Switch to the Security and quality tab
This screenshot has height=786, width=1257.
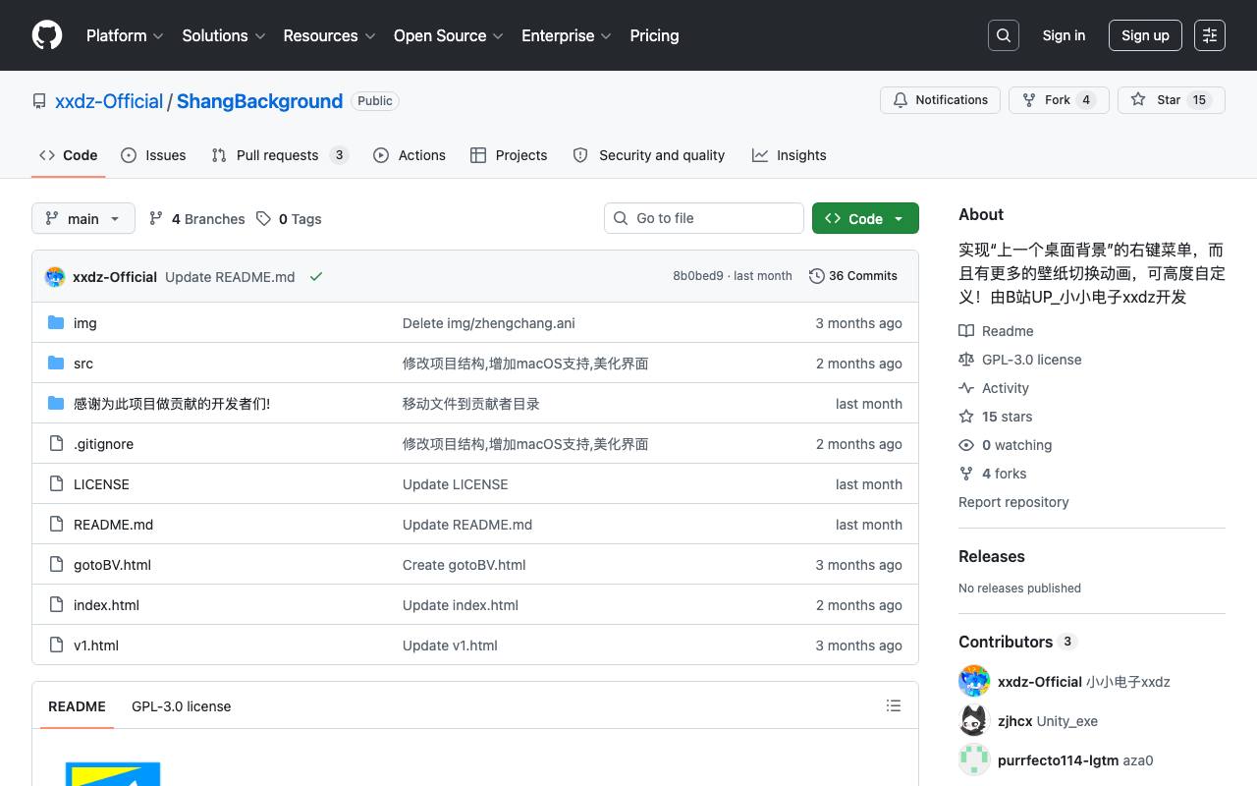click(x=649, y=155)
